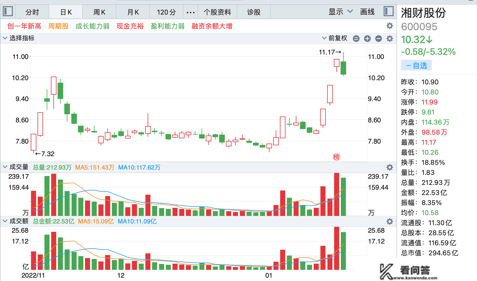Screen dimensions: 477x281
Task: Click amount MA5:15.09亿 label
Action: coord(96,222)
